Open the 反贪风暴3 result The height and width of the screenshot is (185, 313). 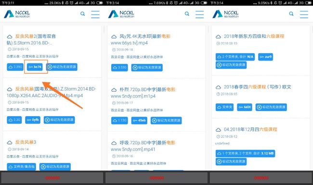[x=26, y=142]
